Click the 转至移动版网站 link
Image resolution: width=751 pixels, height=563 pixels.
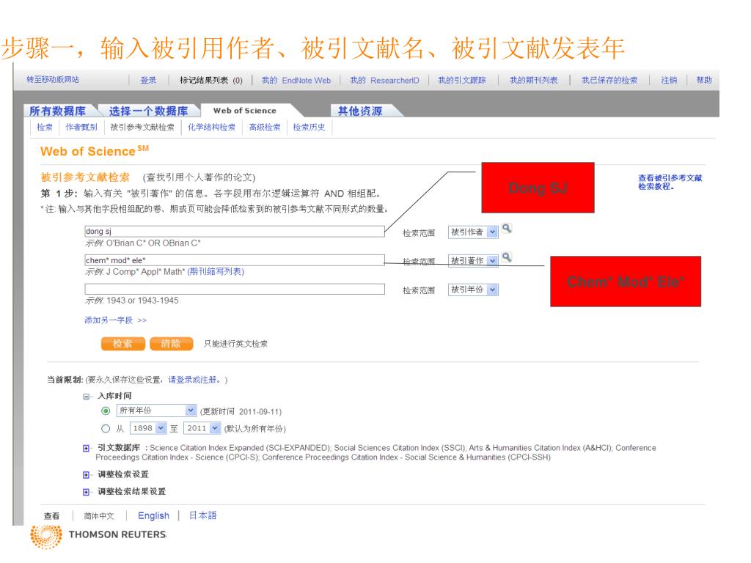pos(53,79)
